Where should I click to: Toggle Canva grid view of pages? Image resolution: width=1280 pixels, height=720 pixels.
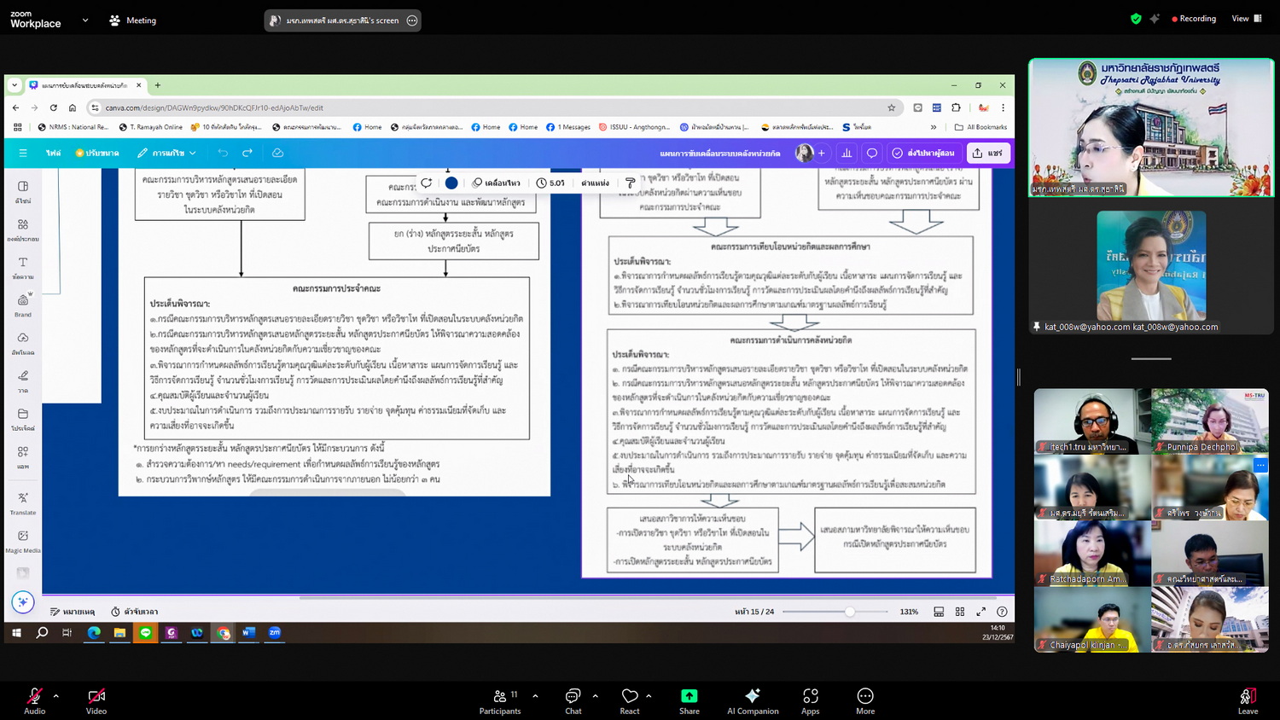(960, 612)
